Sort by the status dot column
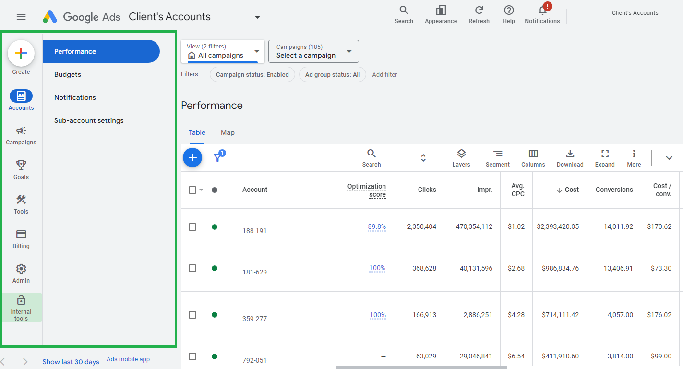Viewport: 683px width, 369px height. 215,190
